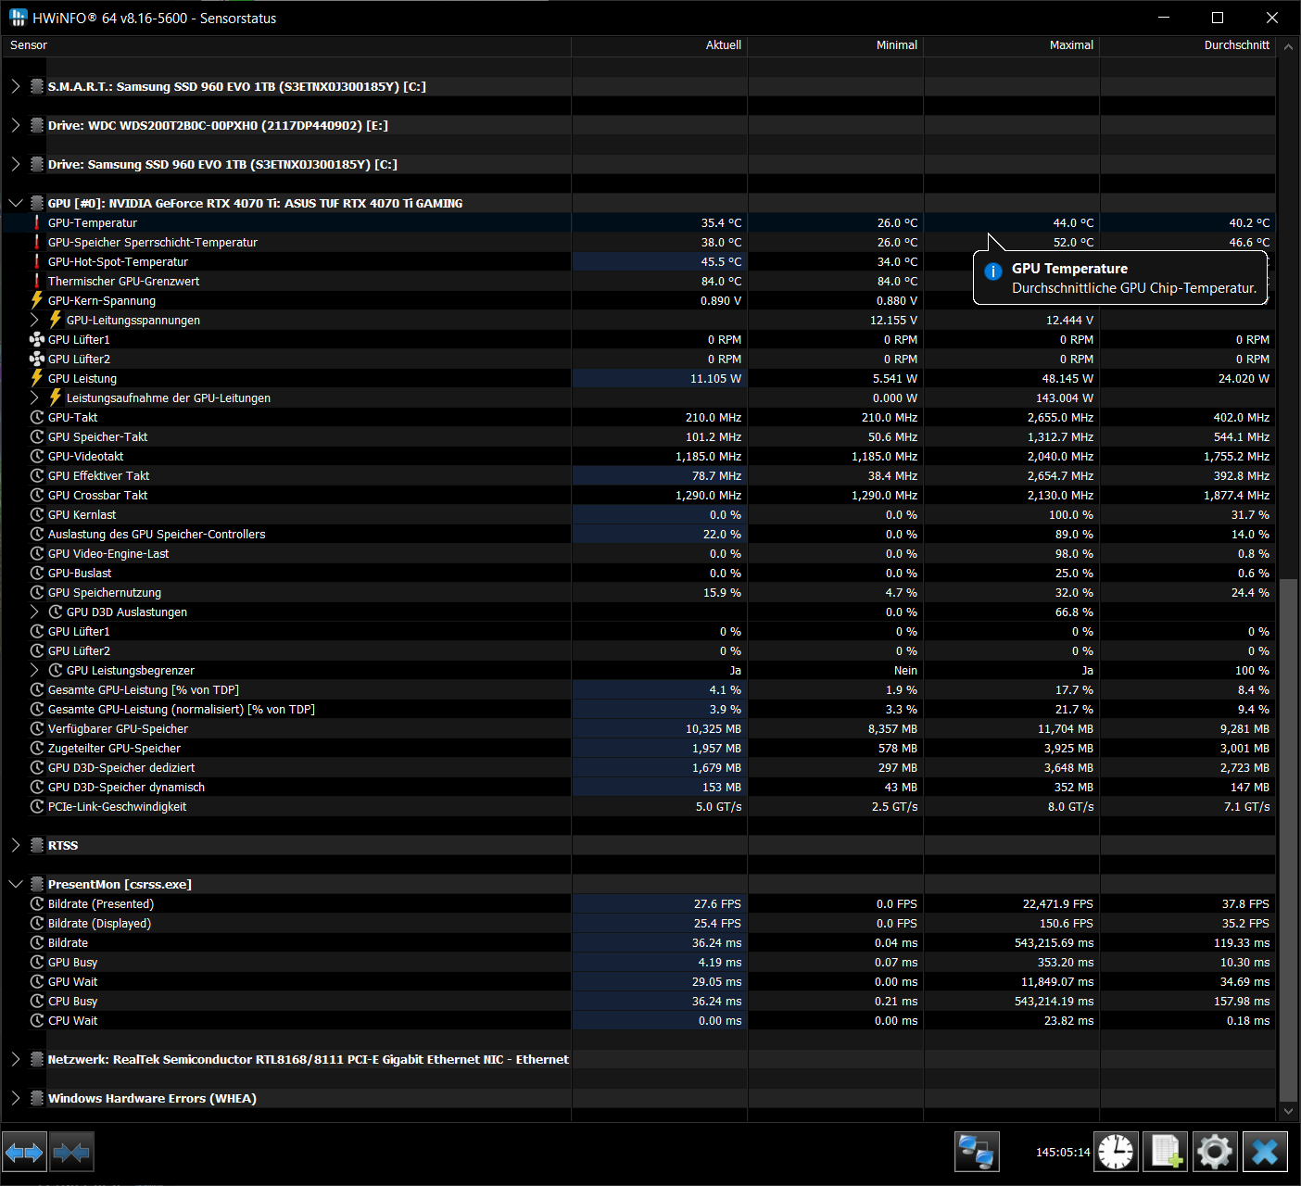Select the GPU Crossbar Takt row
Screen dimensions: 1301x1186
638,496
